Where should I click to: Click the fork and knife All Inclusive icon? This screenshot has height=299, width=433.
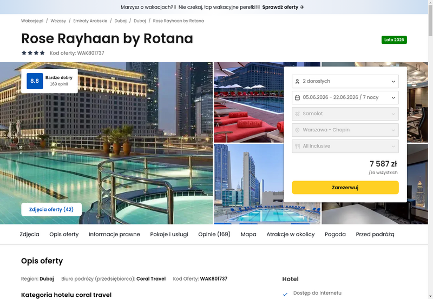pos(298,146)
